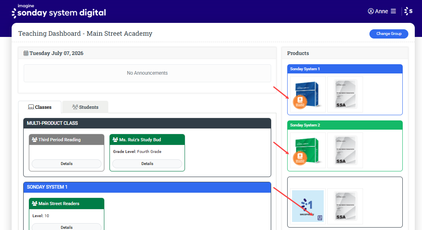Click the Anne username text

click(381, 11)
